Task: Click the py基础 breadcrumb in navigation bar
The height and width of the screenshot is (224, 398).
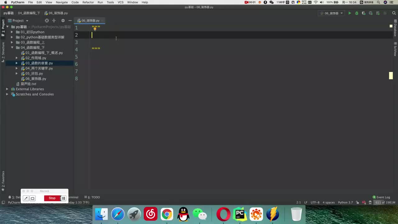Action: coord(8,13)
